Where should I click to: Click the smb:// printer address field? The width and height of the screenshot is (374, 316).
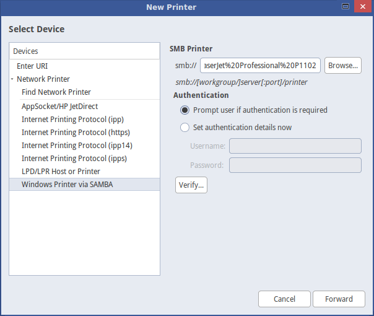click(x=259, y=66)
